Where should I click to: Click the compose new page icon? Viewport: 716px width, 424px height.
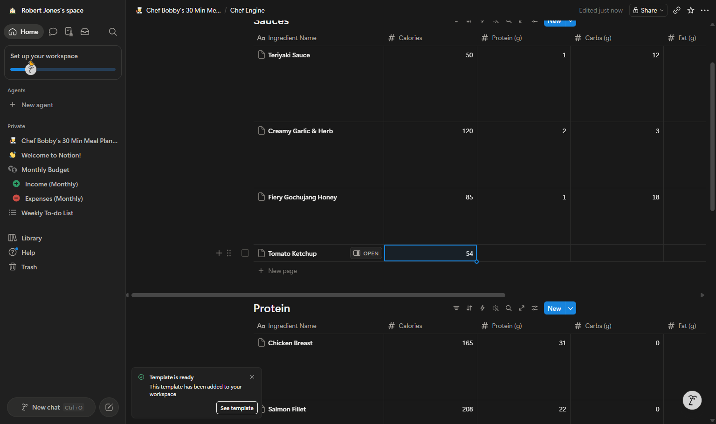tap(109, 407)
